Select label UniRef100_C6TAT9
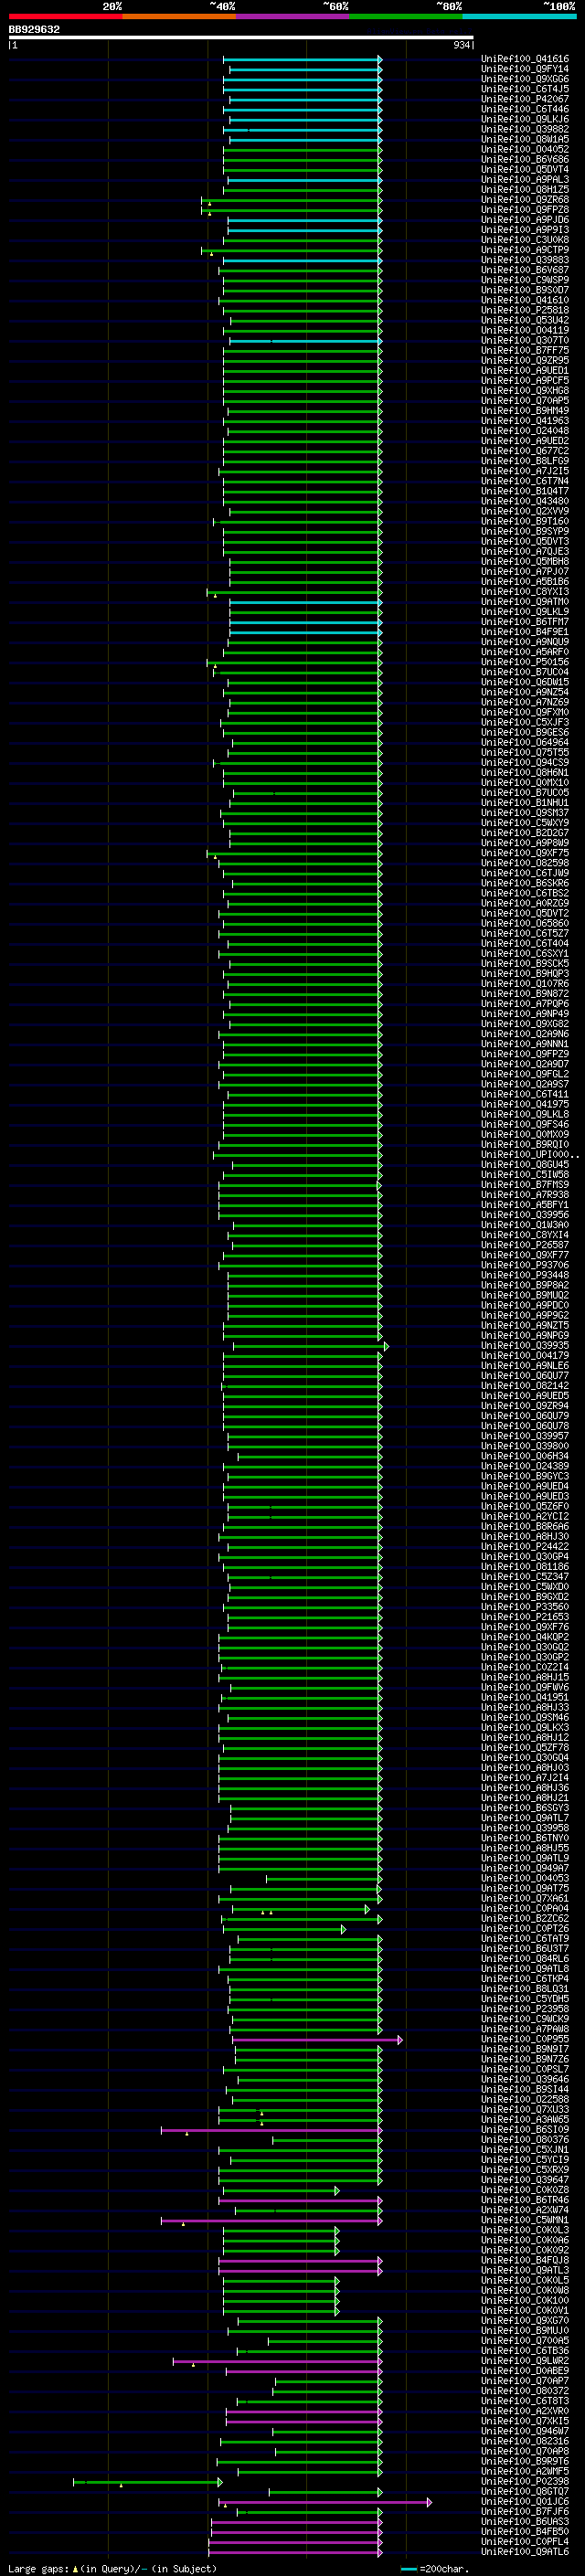This screenshot has height=2576, width=585. (x=524, y=1939)
